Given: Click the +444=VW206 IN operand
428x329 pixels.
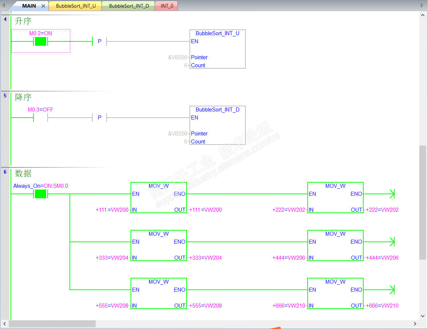Looking at the screenshot, I should point(289,258).
